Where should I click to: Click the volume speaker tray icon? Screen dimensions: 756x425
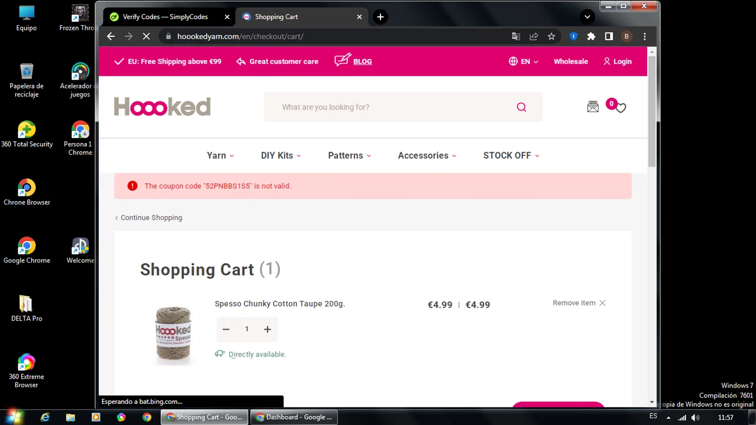click(x=696, y=417)
